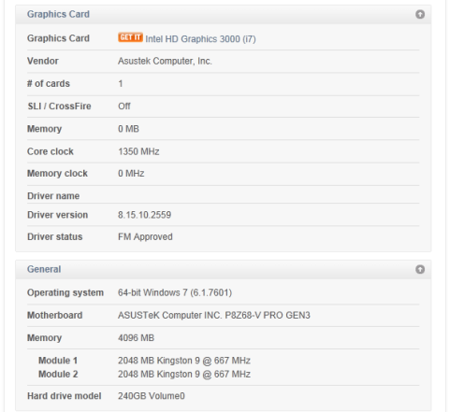Select vendor value Asustek Computer, Inc.
This screenshot has height=412, width=449.
point(165,61)
